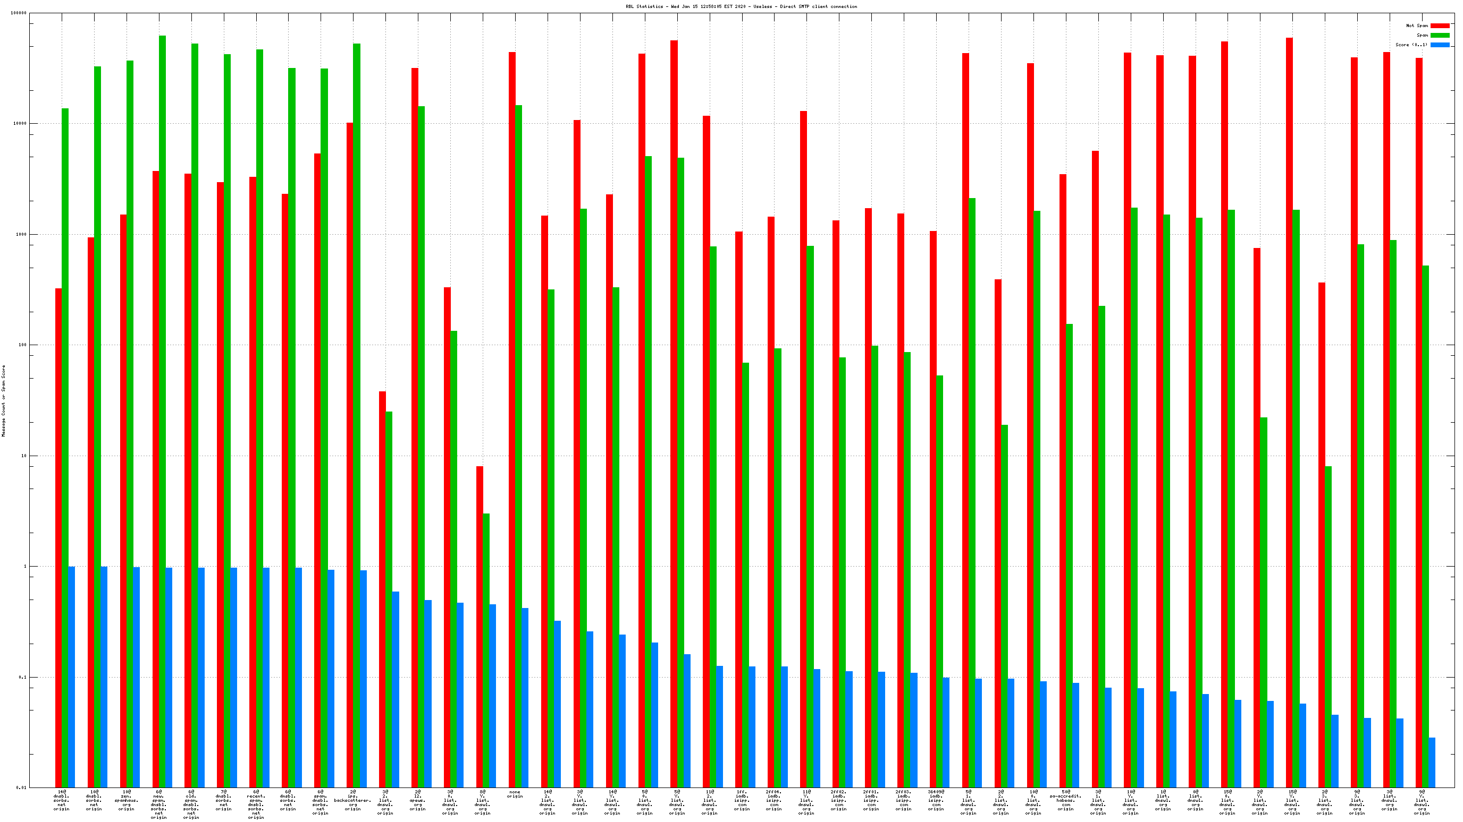Click the old.spam.dnsbl.sorbs.net x-axis label
1463x822 pixels.
tap(191, 804)
